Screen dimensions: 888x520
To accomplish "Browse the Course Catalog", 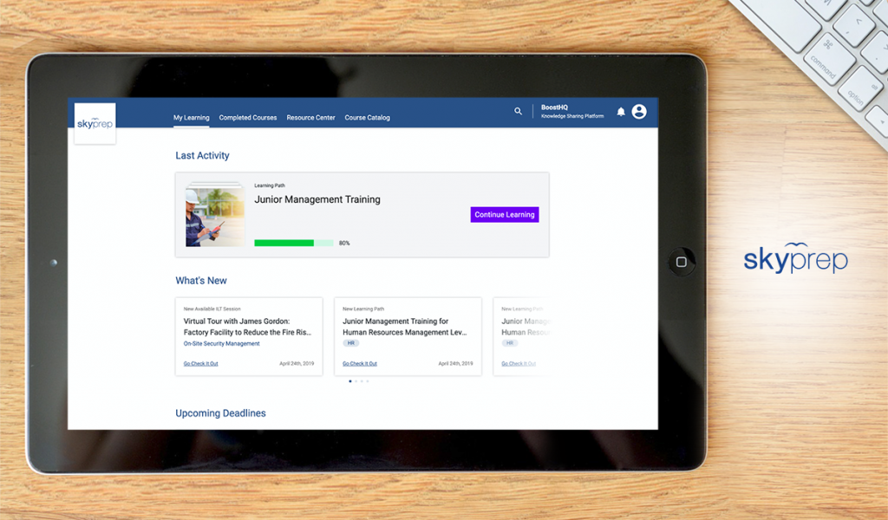I will [367, 117].
